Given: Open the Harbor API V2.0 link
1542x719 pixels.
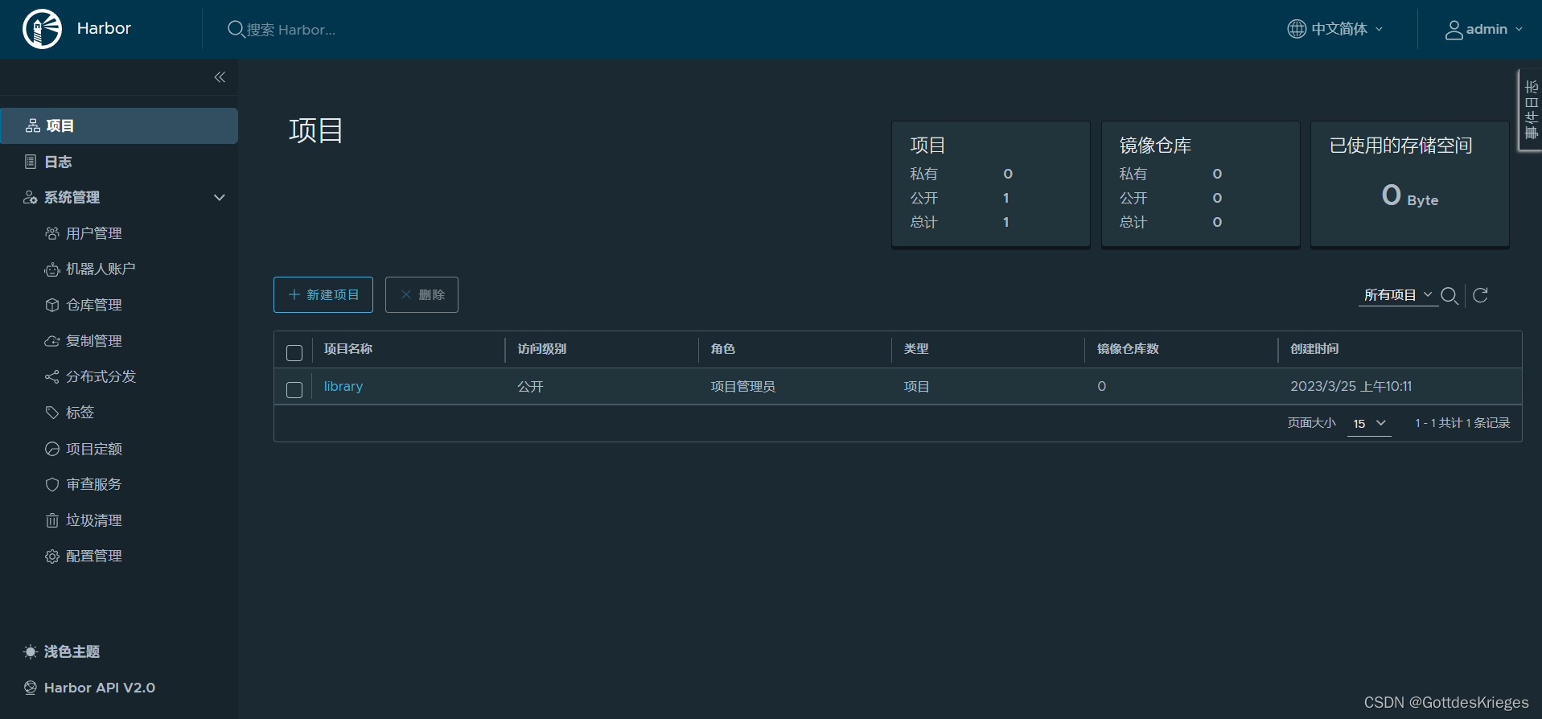Looking at the screenshot, I should 100,688.
